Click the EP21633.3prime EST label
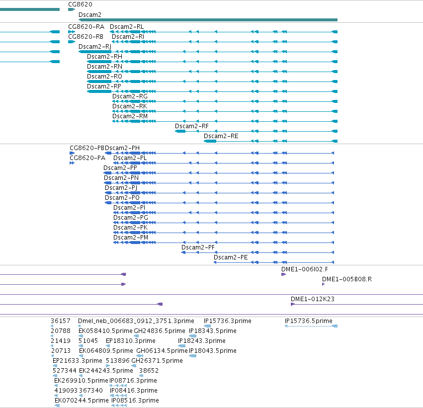The height and width of the screenshot is (408, 423). tap(78, 361)
